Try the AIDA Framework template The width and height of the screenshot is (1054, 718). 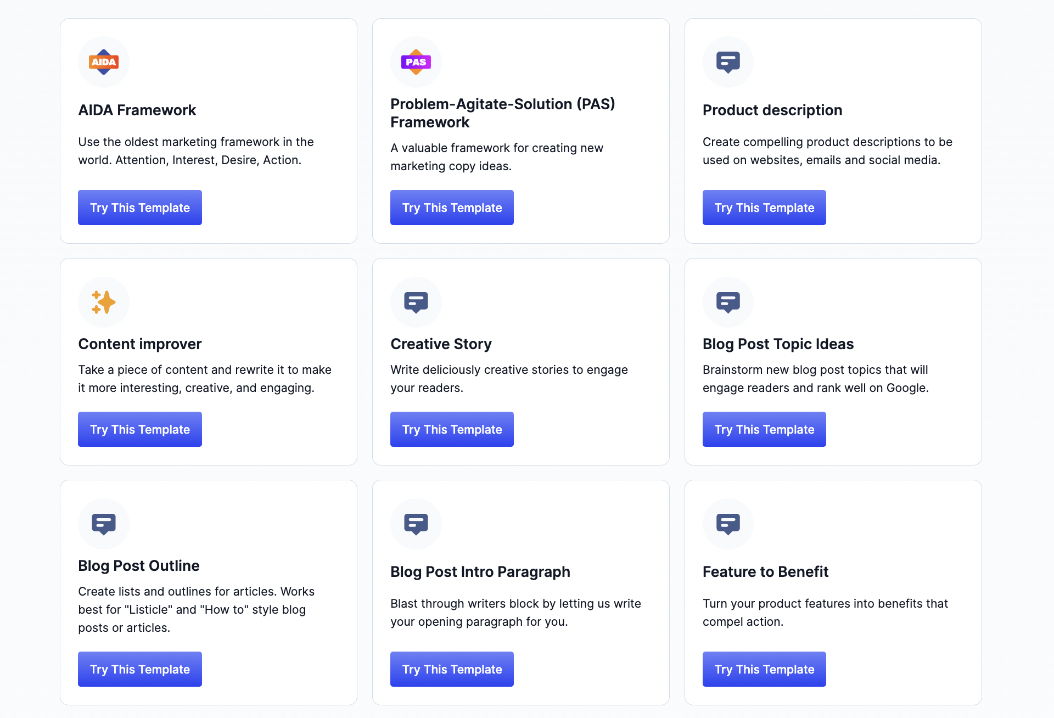pyautogui.click(x=139, y=207)
